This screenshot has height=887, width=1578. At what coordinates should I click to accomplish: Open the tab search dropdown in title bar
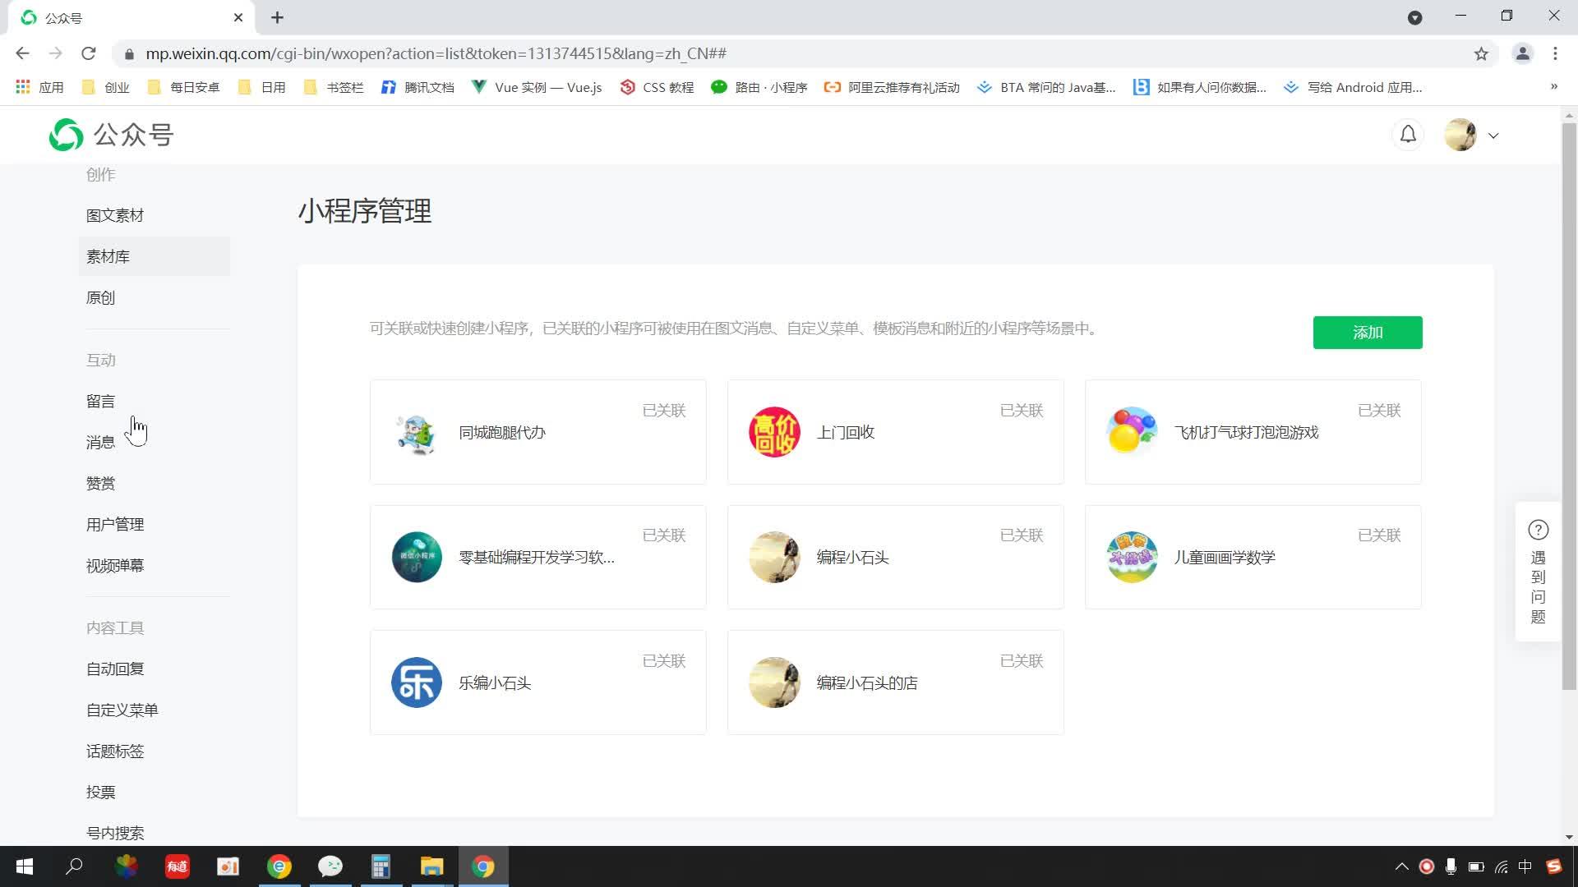[x=1414, y=17]
